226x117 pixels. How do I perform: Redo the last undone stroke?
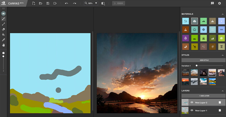(74, 3)
